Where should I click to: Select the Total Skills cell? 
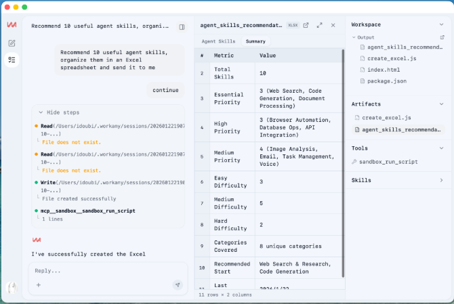pyautogui.click(x=232, y=73)
